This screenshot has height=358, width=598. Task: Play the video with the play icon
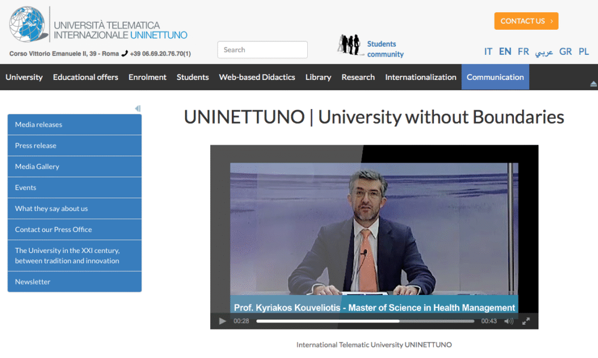point(222,321)
